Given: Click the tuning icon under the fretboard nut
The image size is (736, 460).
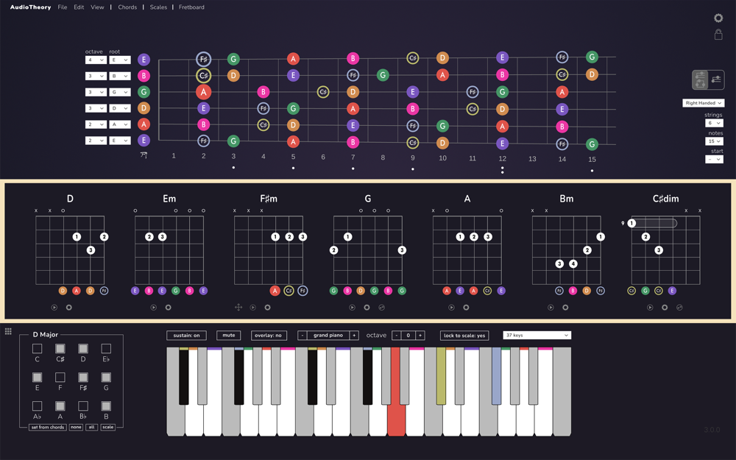Looking at the screenshot, I should [x=144, y=155].
